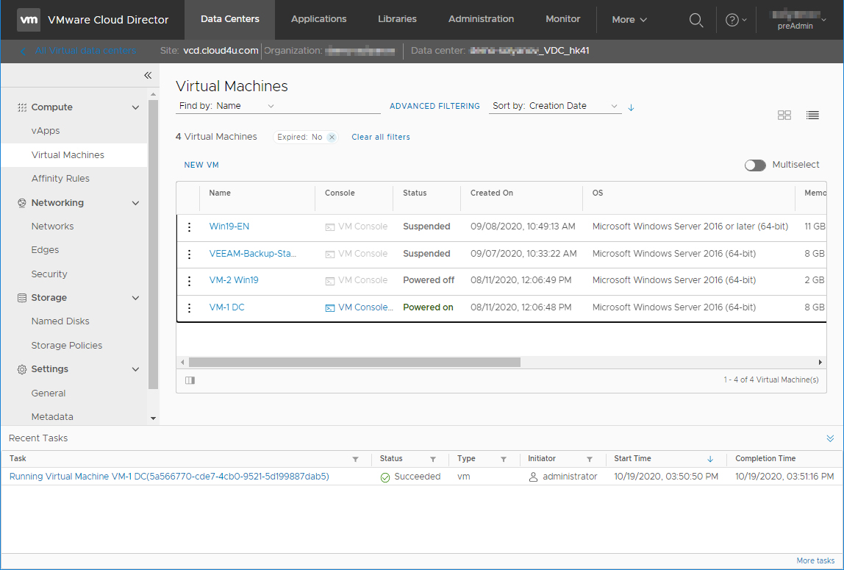Image resolution: width=844 pixels, height=570 pixels.
Task: Collapse the sidebar with double-chevron icon
Action: [148, 75]
